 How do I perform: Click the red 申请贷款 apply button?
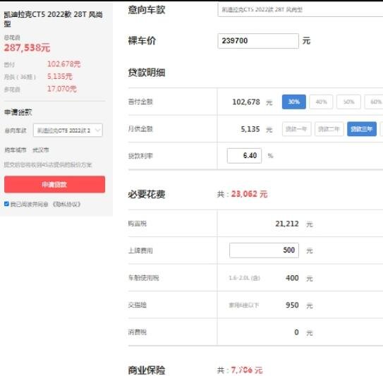pos(54,184)
